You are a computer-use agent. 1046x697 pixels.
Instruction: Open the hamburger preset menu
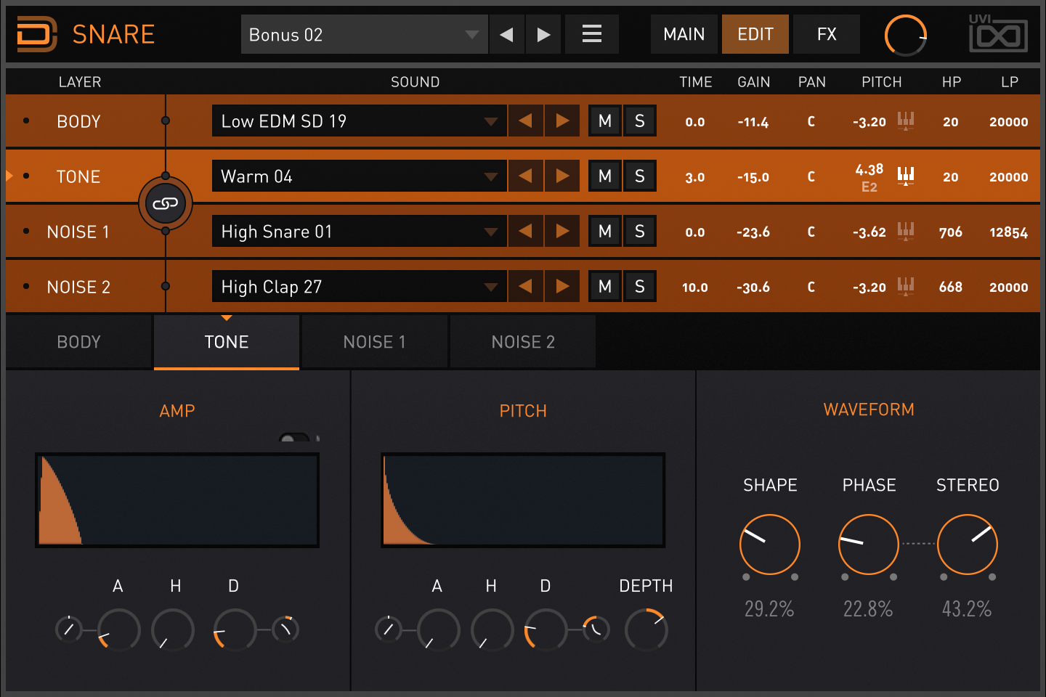coord(592,34)
